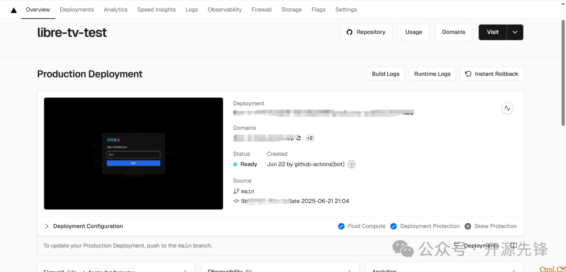The width and height of the screenshot is (566, 272).
Task: Click the Skew Protection status indicator
Action: pyautogui.click(x=491, y=226)
